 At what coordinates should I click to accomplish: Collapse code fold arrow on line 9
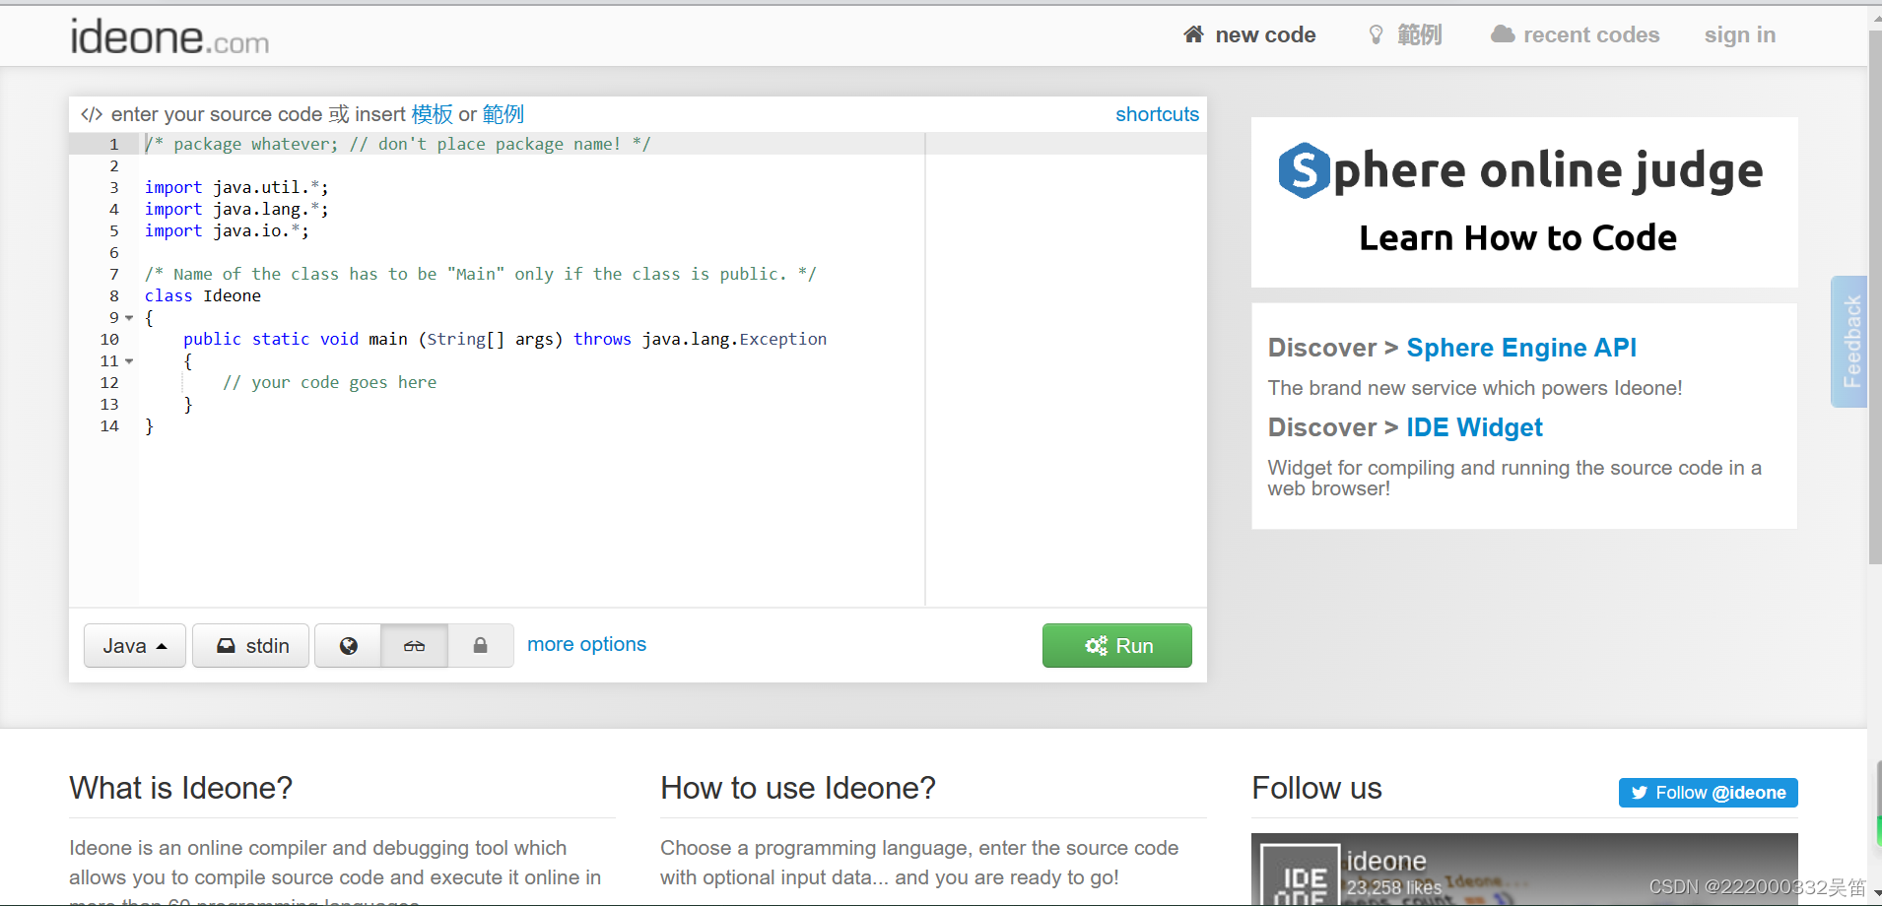click(x=129, y=318)
